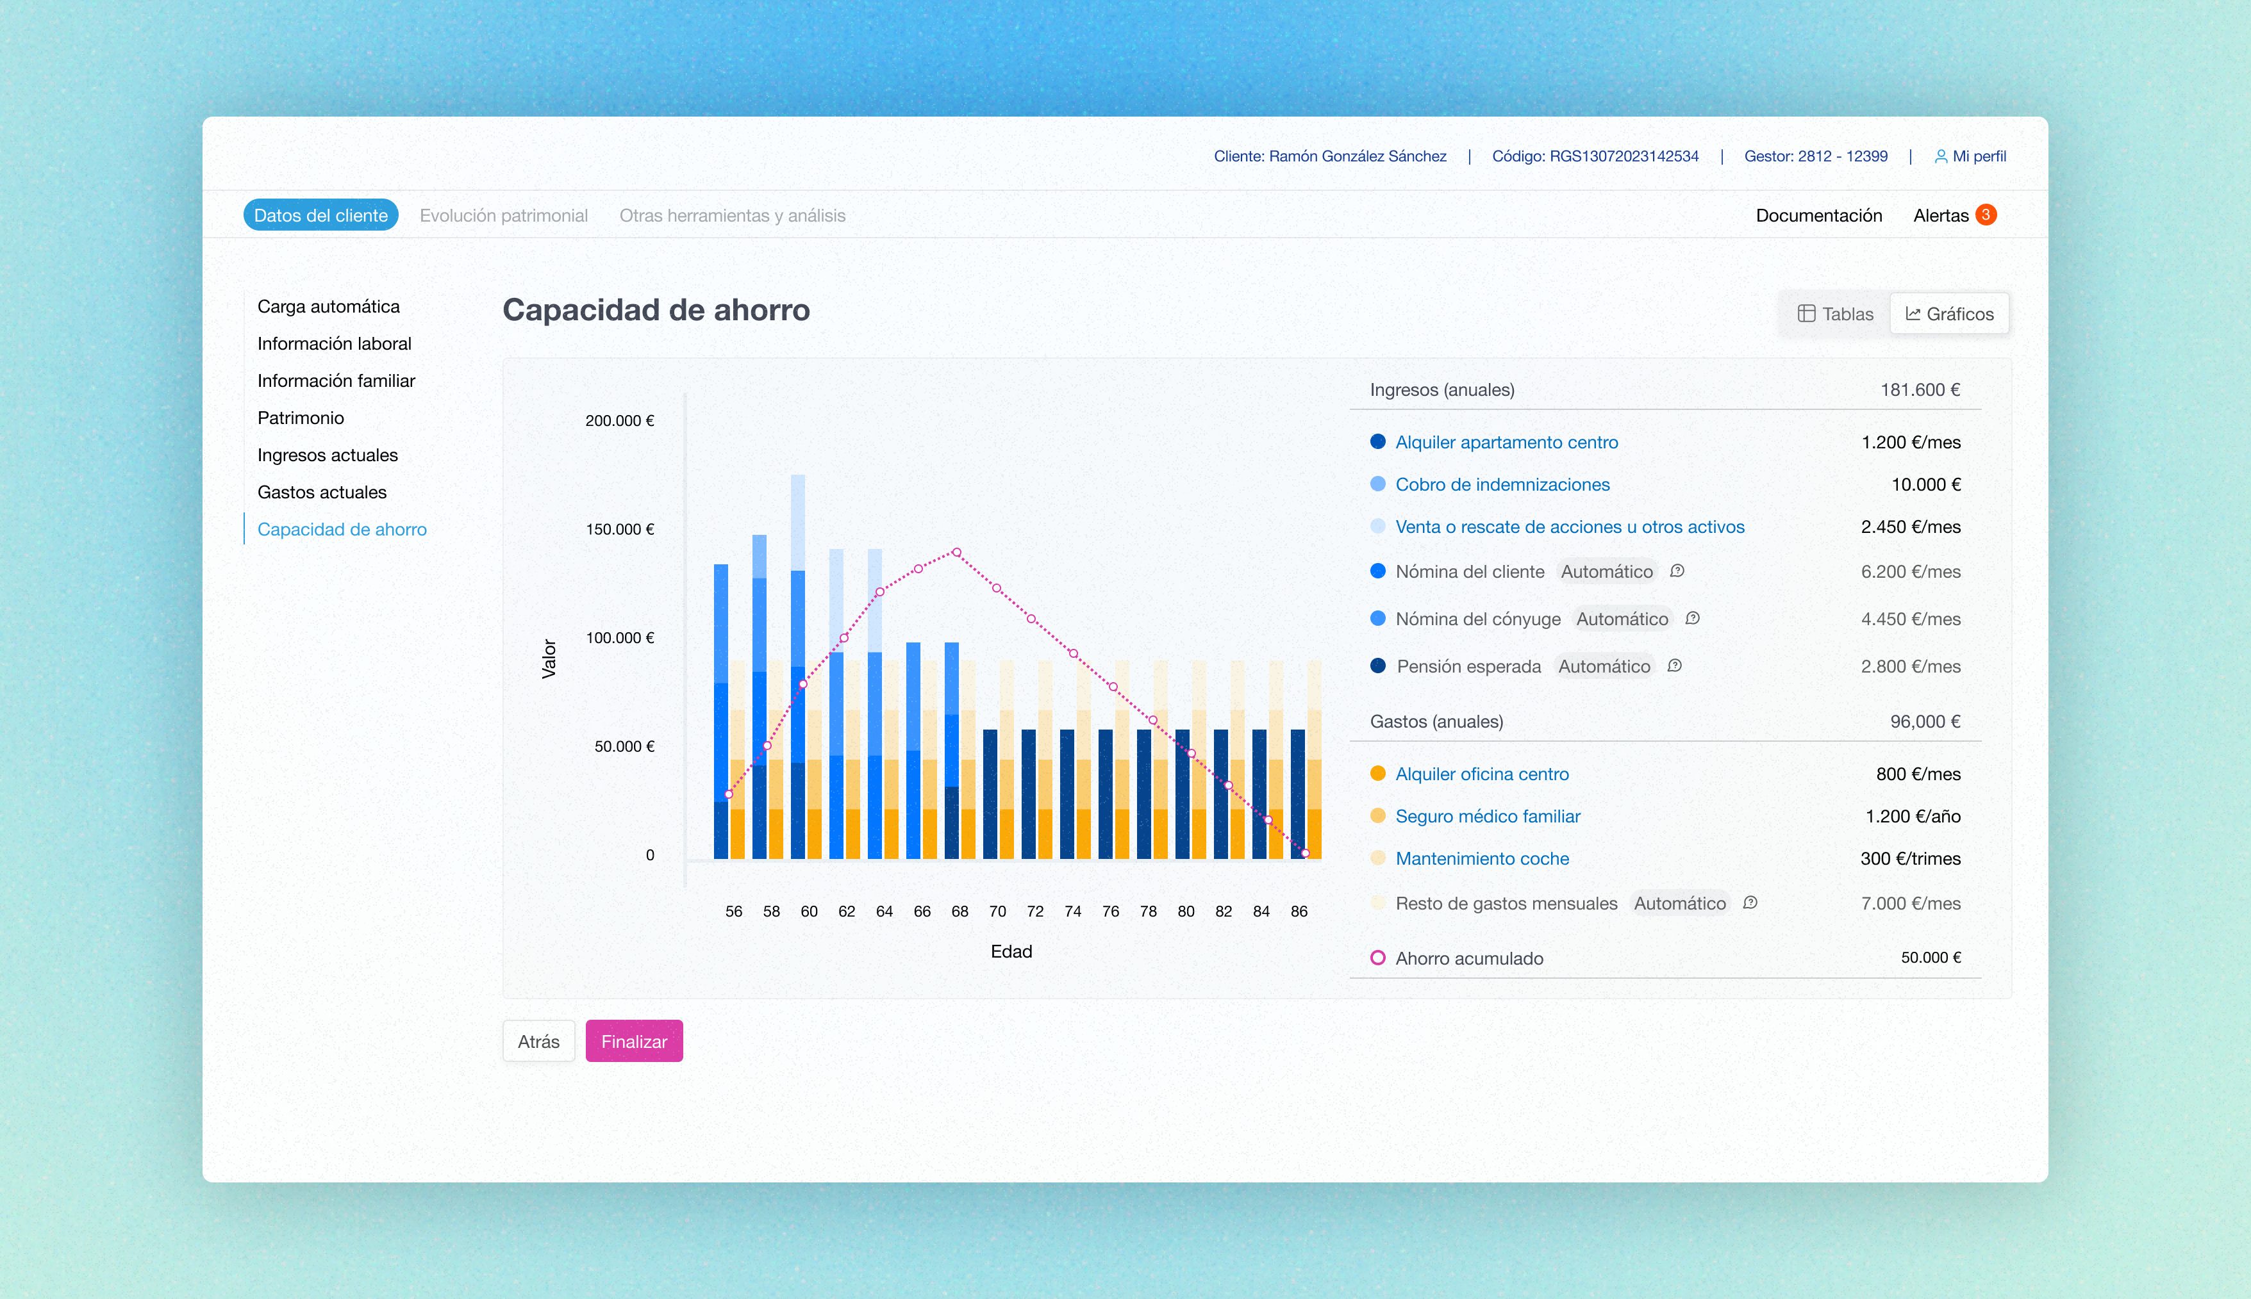Select Patrimonio in the sidebar
The image size is (2251, 1299).
[x=301, y=418]
